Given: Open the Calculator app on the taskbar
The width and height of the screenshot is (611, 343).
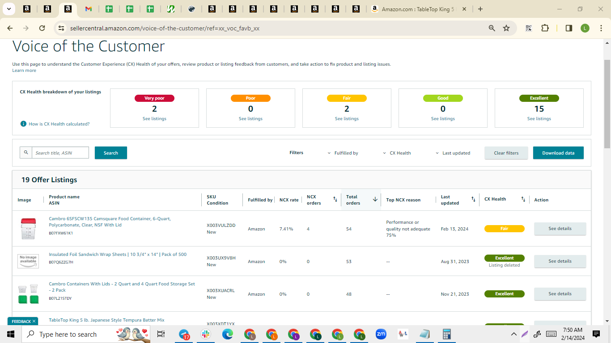Looking at the screenshot, I should [446, 334].
